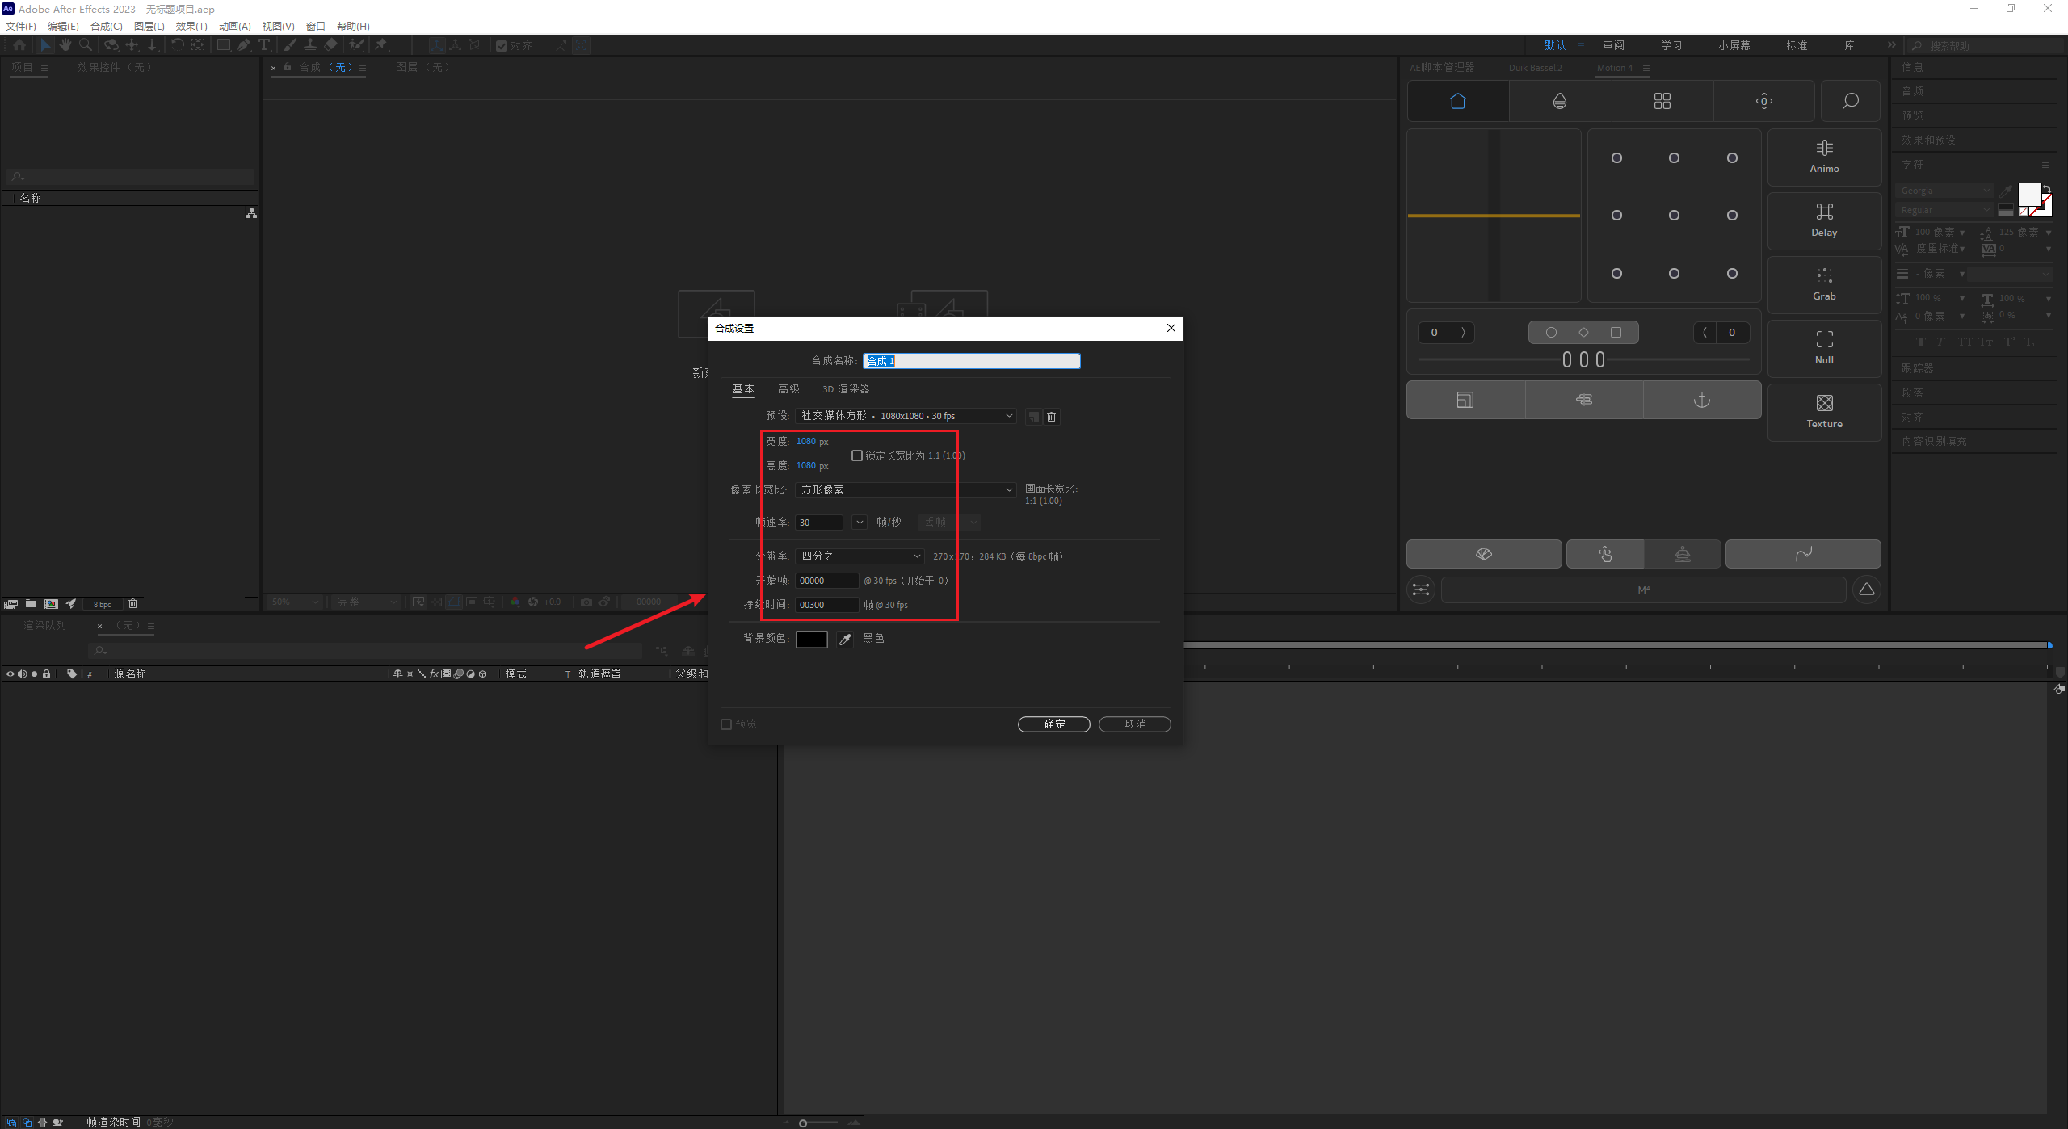The height and width of the screenshot is (1129, 2068).
Task: Click the Delay tool in Motion 4
Action: (x=1824, y=221)
